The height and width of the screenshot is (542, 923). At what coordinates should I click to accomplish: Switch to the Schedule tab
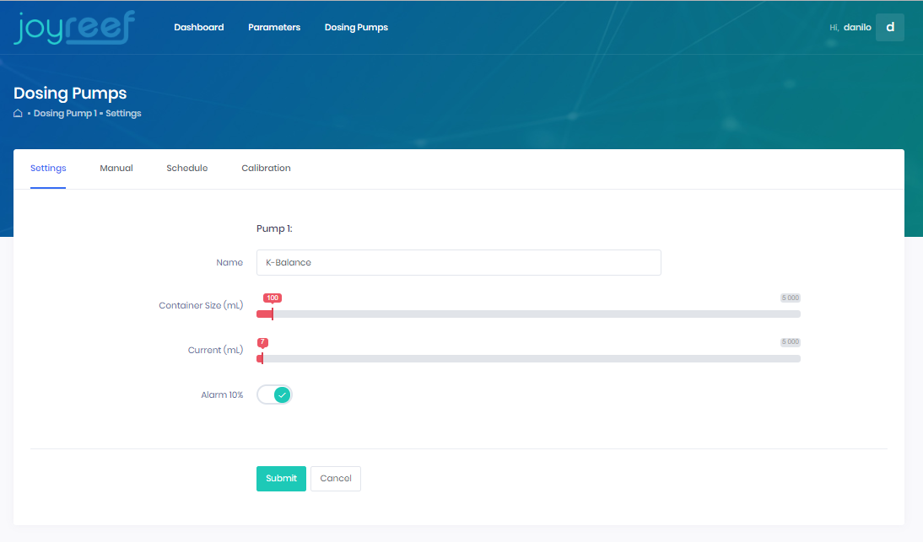[187, 168]
